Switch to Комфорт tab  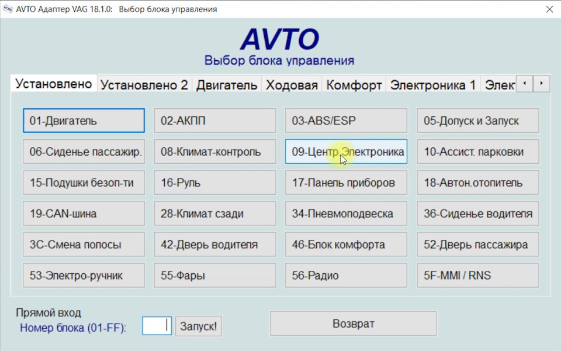tap(354, 84)
